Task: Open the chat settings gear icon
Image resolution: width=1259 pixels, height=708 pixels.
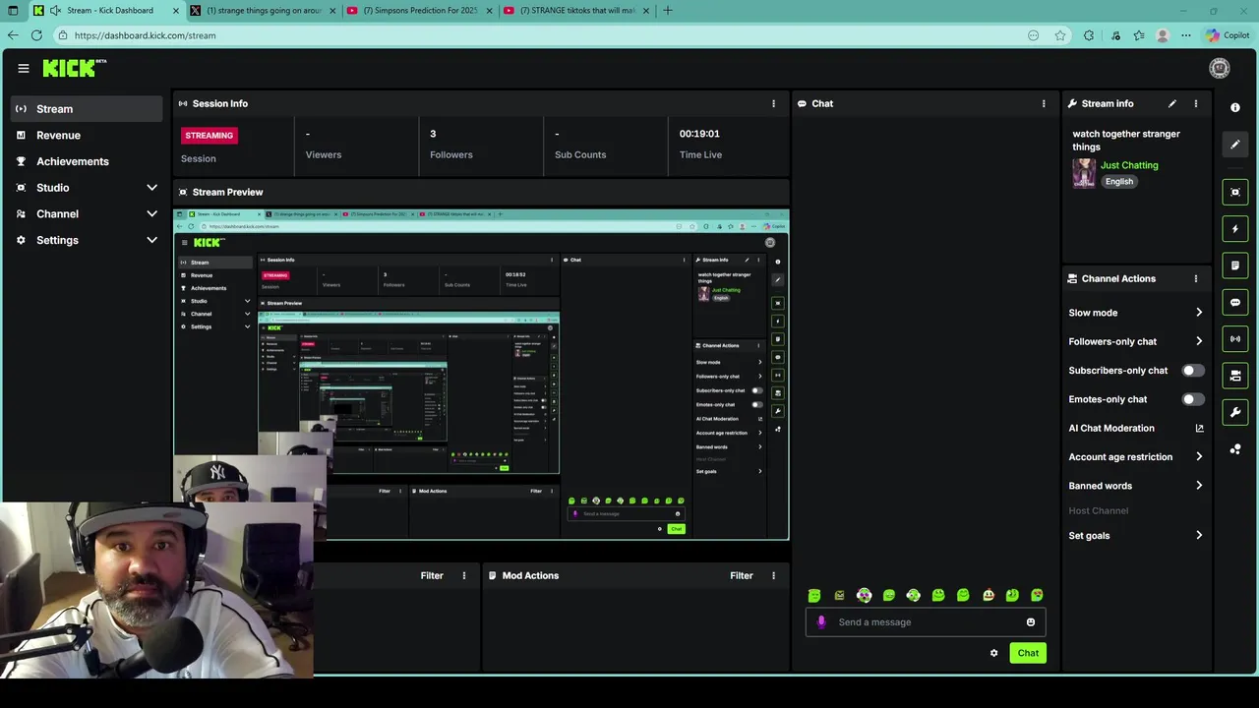Action: pyautogui.click(x=993, y=653)
